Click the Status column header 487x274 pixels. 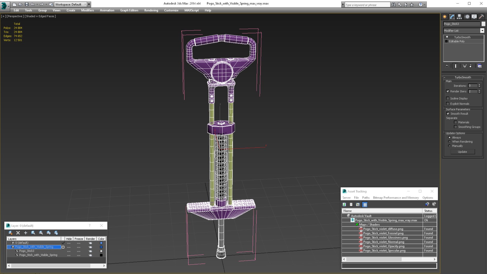429,211
